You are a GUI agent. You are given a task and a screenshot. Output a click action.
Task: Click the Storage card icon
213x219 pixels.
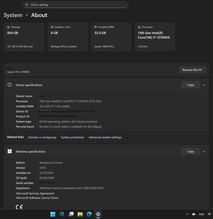[x=8, y=27]
